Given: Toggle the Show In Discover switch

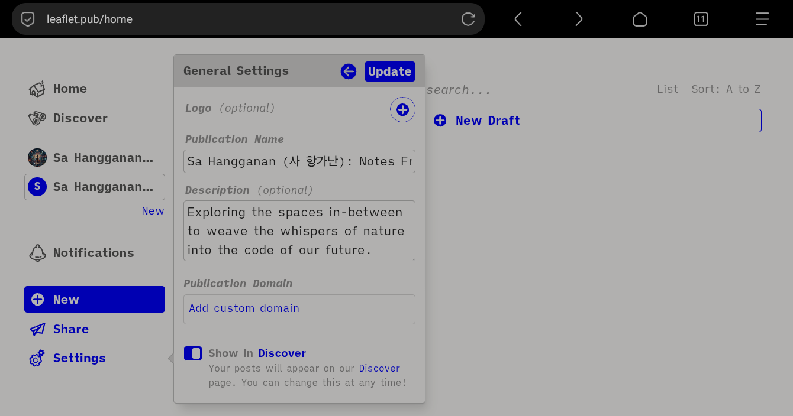Looking at the screenshot, I should pyautogui.click(x=193, y=353).
